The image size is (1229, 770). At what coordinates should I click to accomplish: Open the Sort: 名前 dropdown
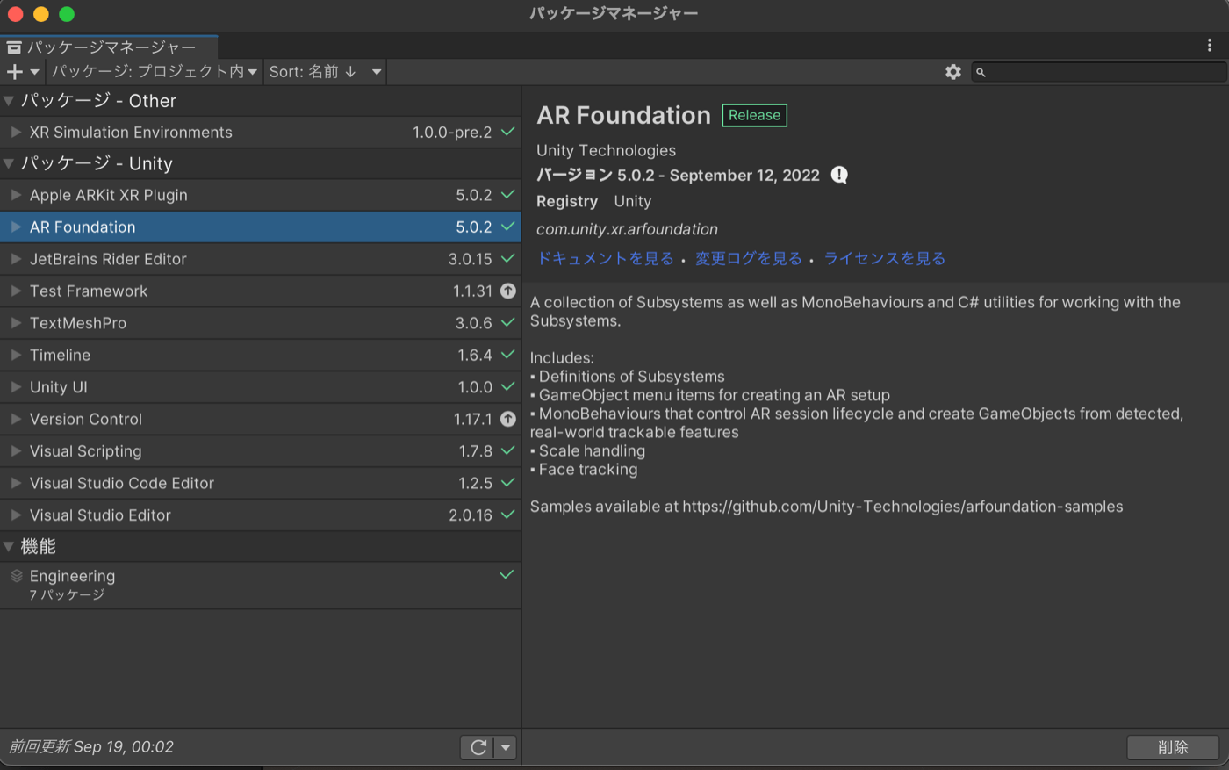pos(326,72)
